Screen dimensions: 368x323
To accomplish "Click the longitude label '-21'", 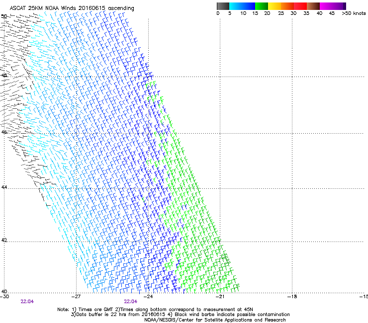I will click(x=220, y=297).
